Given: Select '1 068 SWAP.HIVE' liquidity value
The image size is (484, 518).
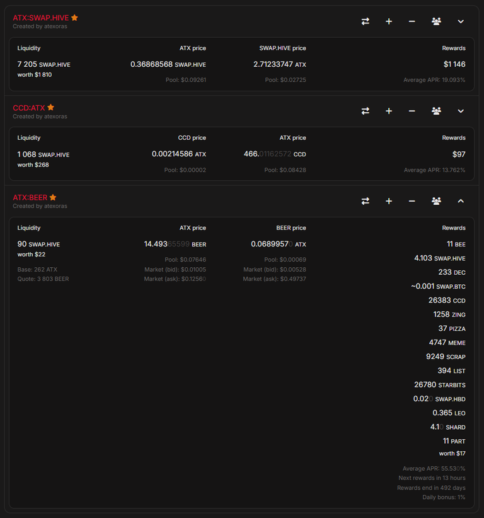Looking at the screenshot, I should 43,154.
